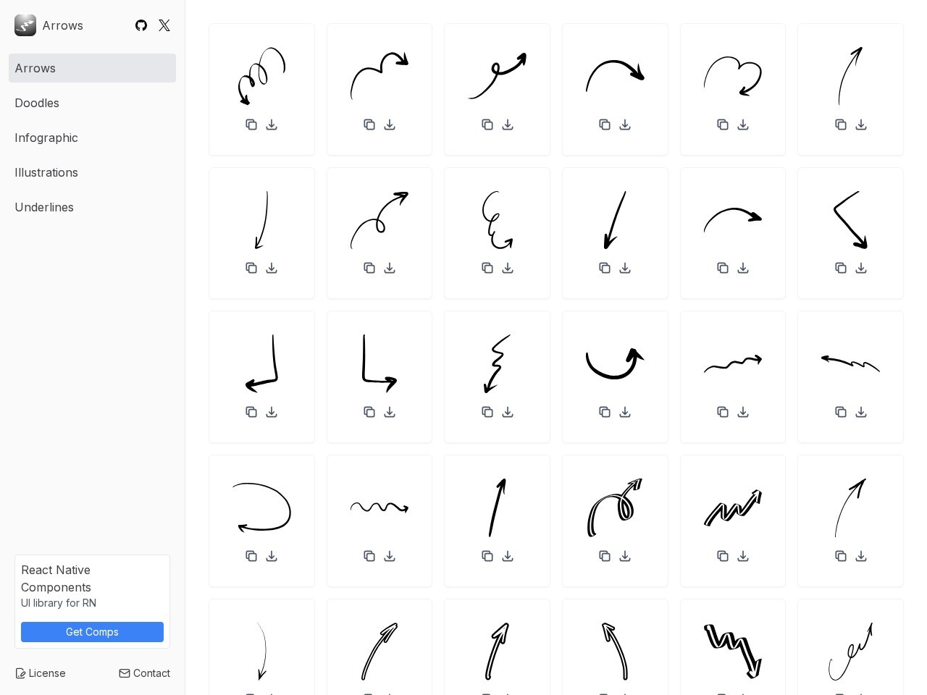Download the wavy squiggle right arrow
This screenshot has width=927, height=695.
(390, 556)
